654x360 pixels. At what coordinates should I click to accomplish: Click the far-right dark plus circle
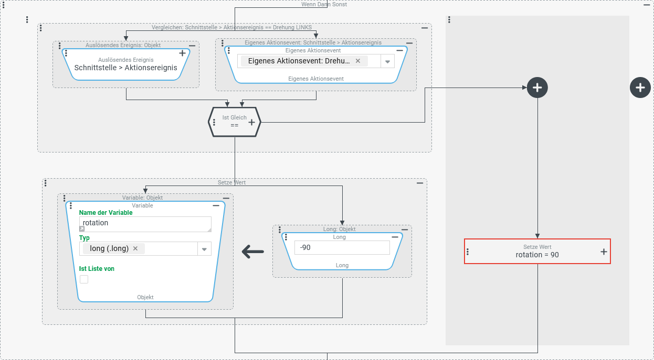[640, 88]
